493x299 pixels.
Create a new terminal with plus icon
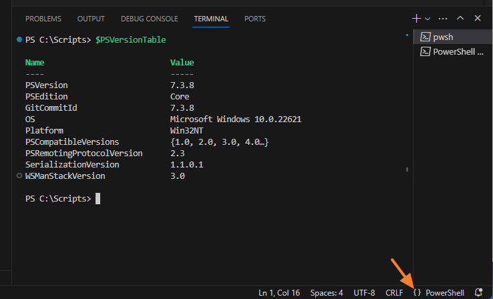click(416, 19)
